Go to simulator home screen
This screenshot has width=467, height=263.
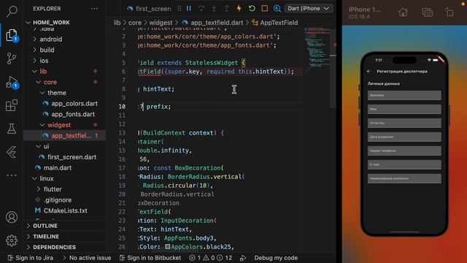coord(403,12)
